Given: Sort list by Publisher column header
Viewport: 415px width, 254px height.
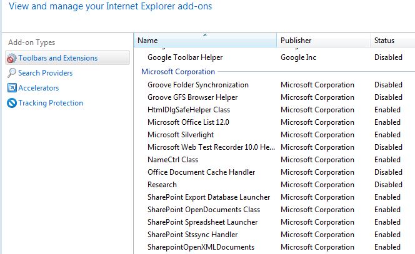Looking at the screenshot, I should coord(323,40).
